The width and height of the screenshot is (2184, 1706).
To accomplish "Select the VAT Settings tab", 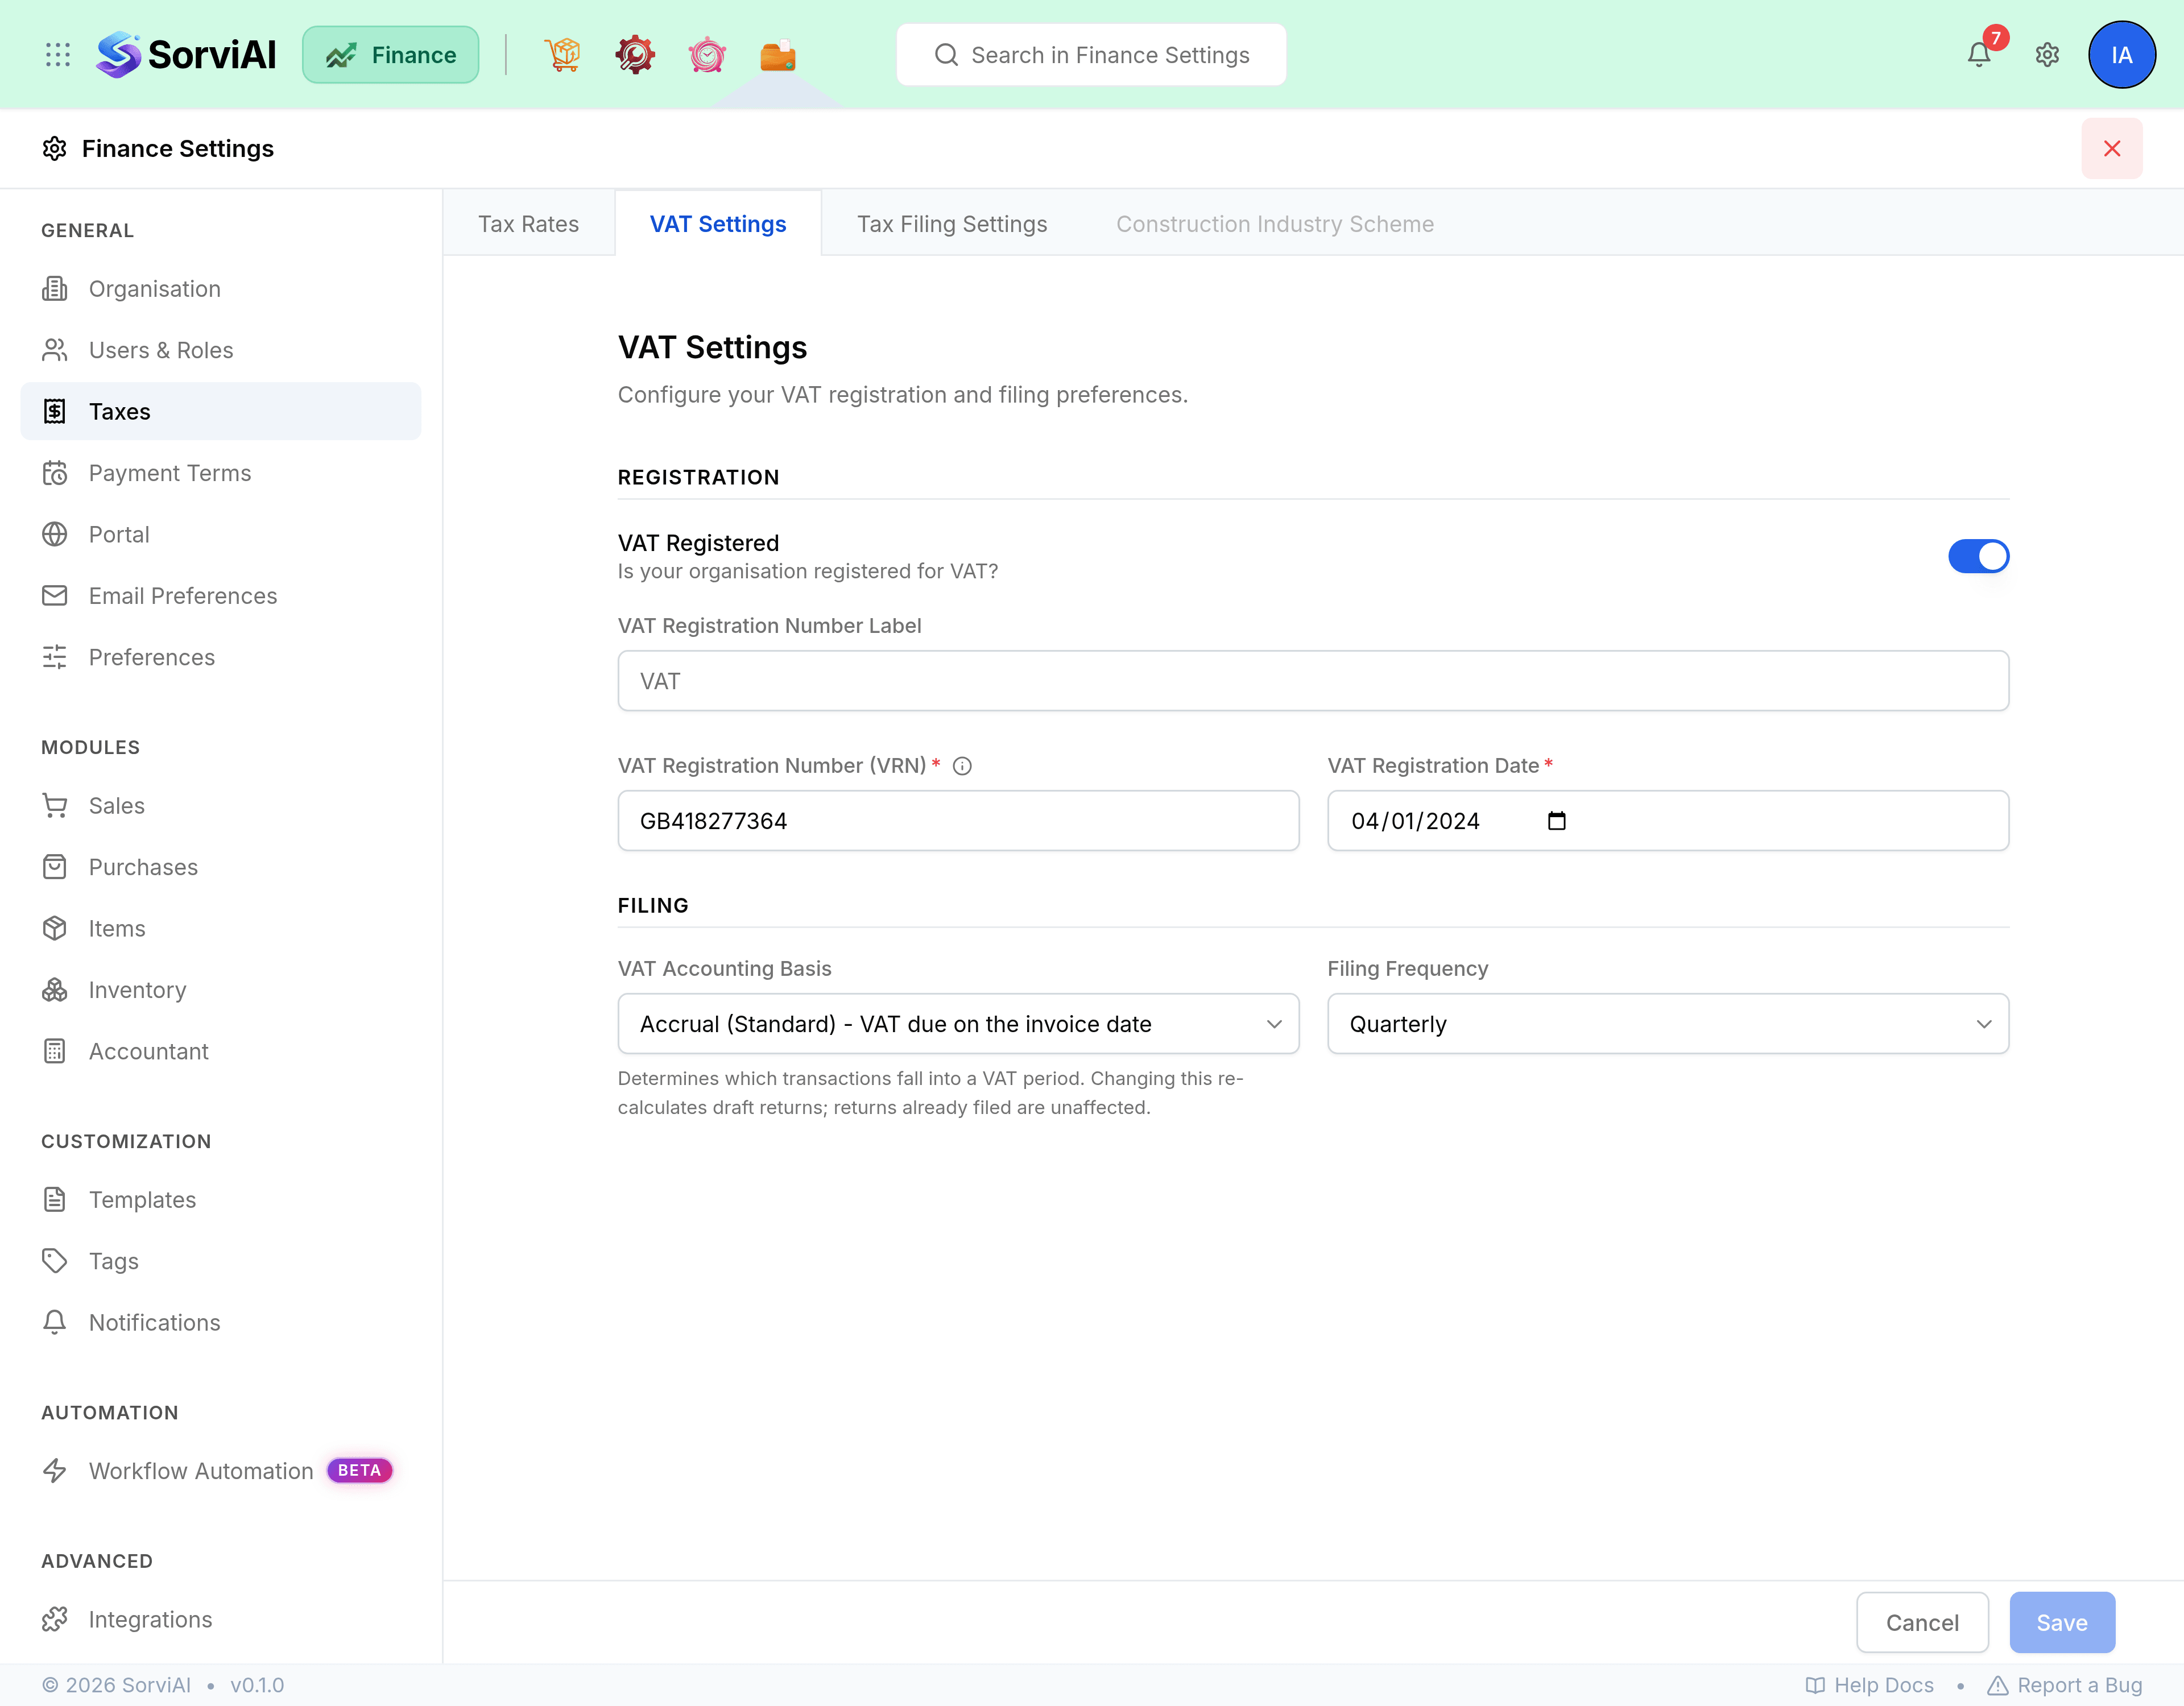I will coord(718,224).
